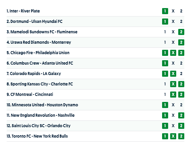189x144 pixels.
Task: Deselect 2 for Saint Louis City - Orlando City
Action: (181, 126)
